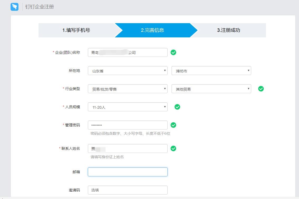Open the 11-20人 staff size dropdown
Screen dimensions: 299x199
[x=127, y=107]
